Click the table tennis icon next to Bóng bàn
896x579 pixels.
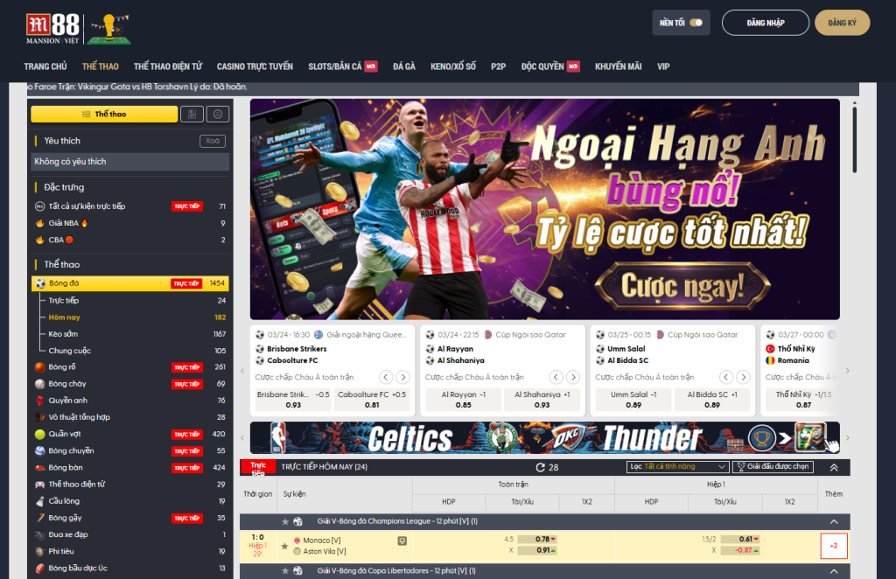click(40, 468)
